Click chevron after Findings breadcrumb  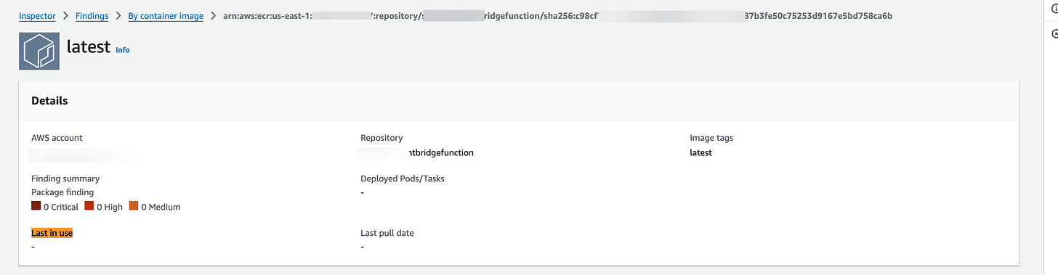coord(118,15)
